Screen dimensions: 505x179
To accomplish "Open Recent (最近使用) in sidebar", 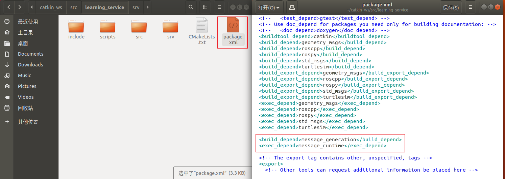I will (x=29, y=22).
